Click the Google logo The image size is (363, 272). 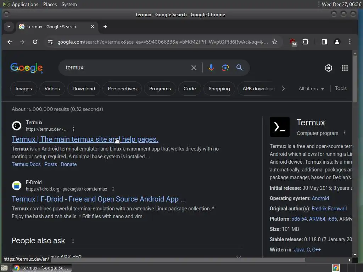coord(26,68)
